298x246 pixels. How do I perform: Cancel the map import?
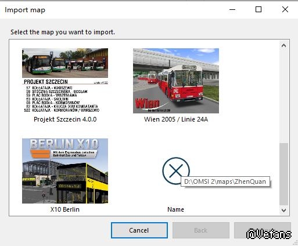coord(139,230)
